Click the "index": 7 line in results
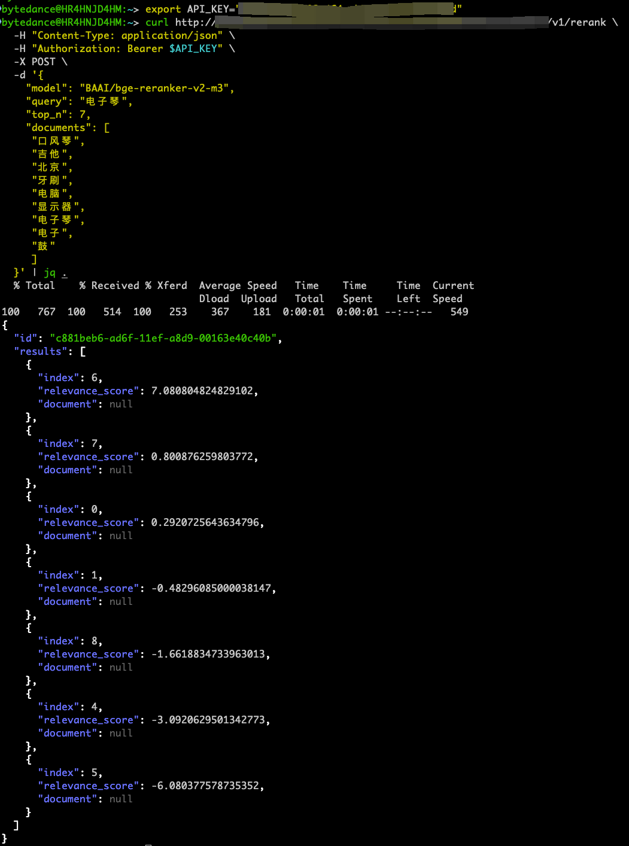 click(x=70, y=443)
